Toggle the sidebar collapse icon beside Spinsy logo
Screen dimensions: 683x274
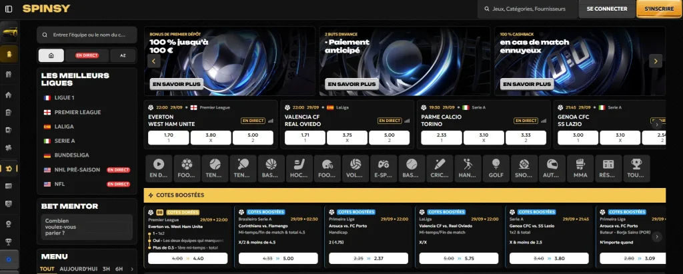click(9, 9)
